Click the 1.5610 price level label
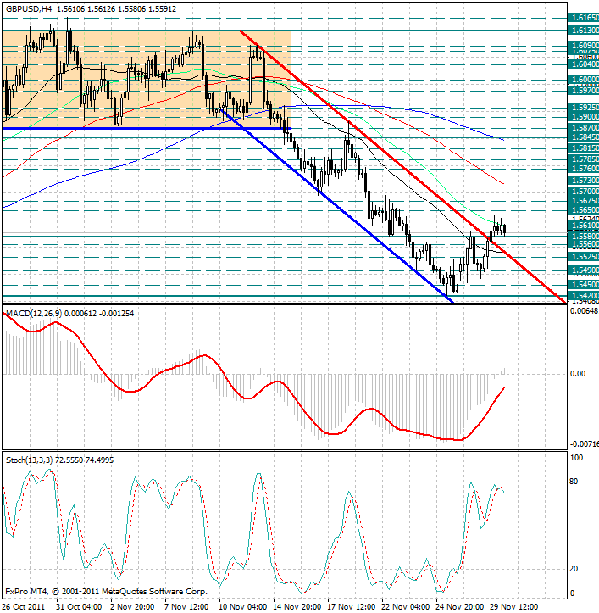The height and width of the screenshot is (613, 599). click(584, 226)
